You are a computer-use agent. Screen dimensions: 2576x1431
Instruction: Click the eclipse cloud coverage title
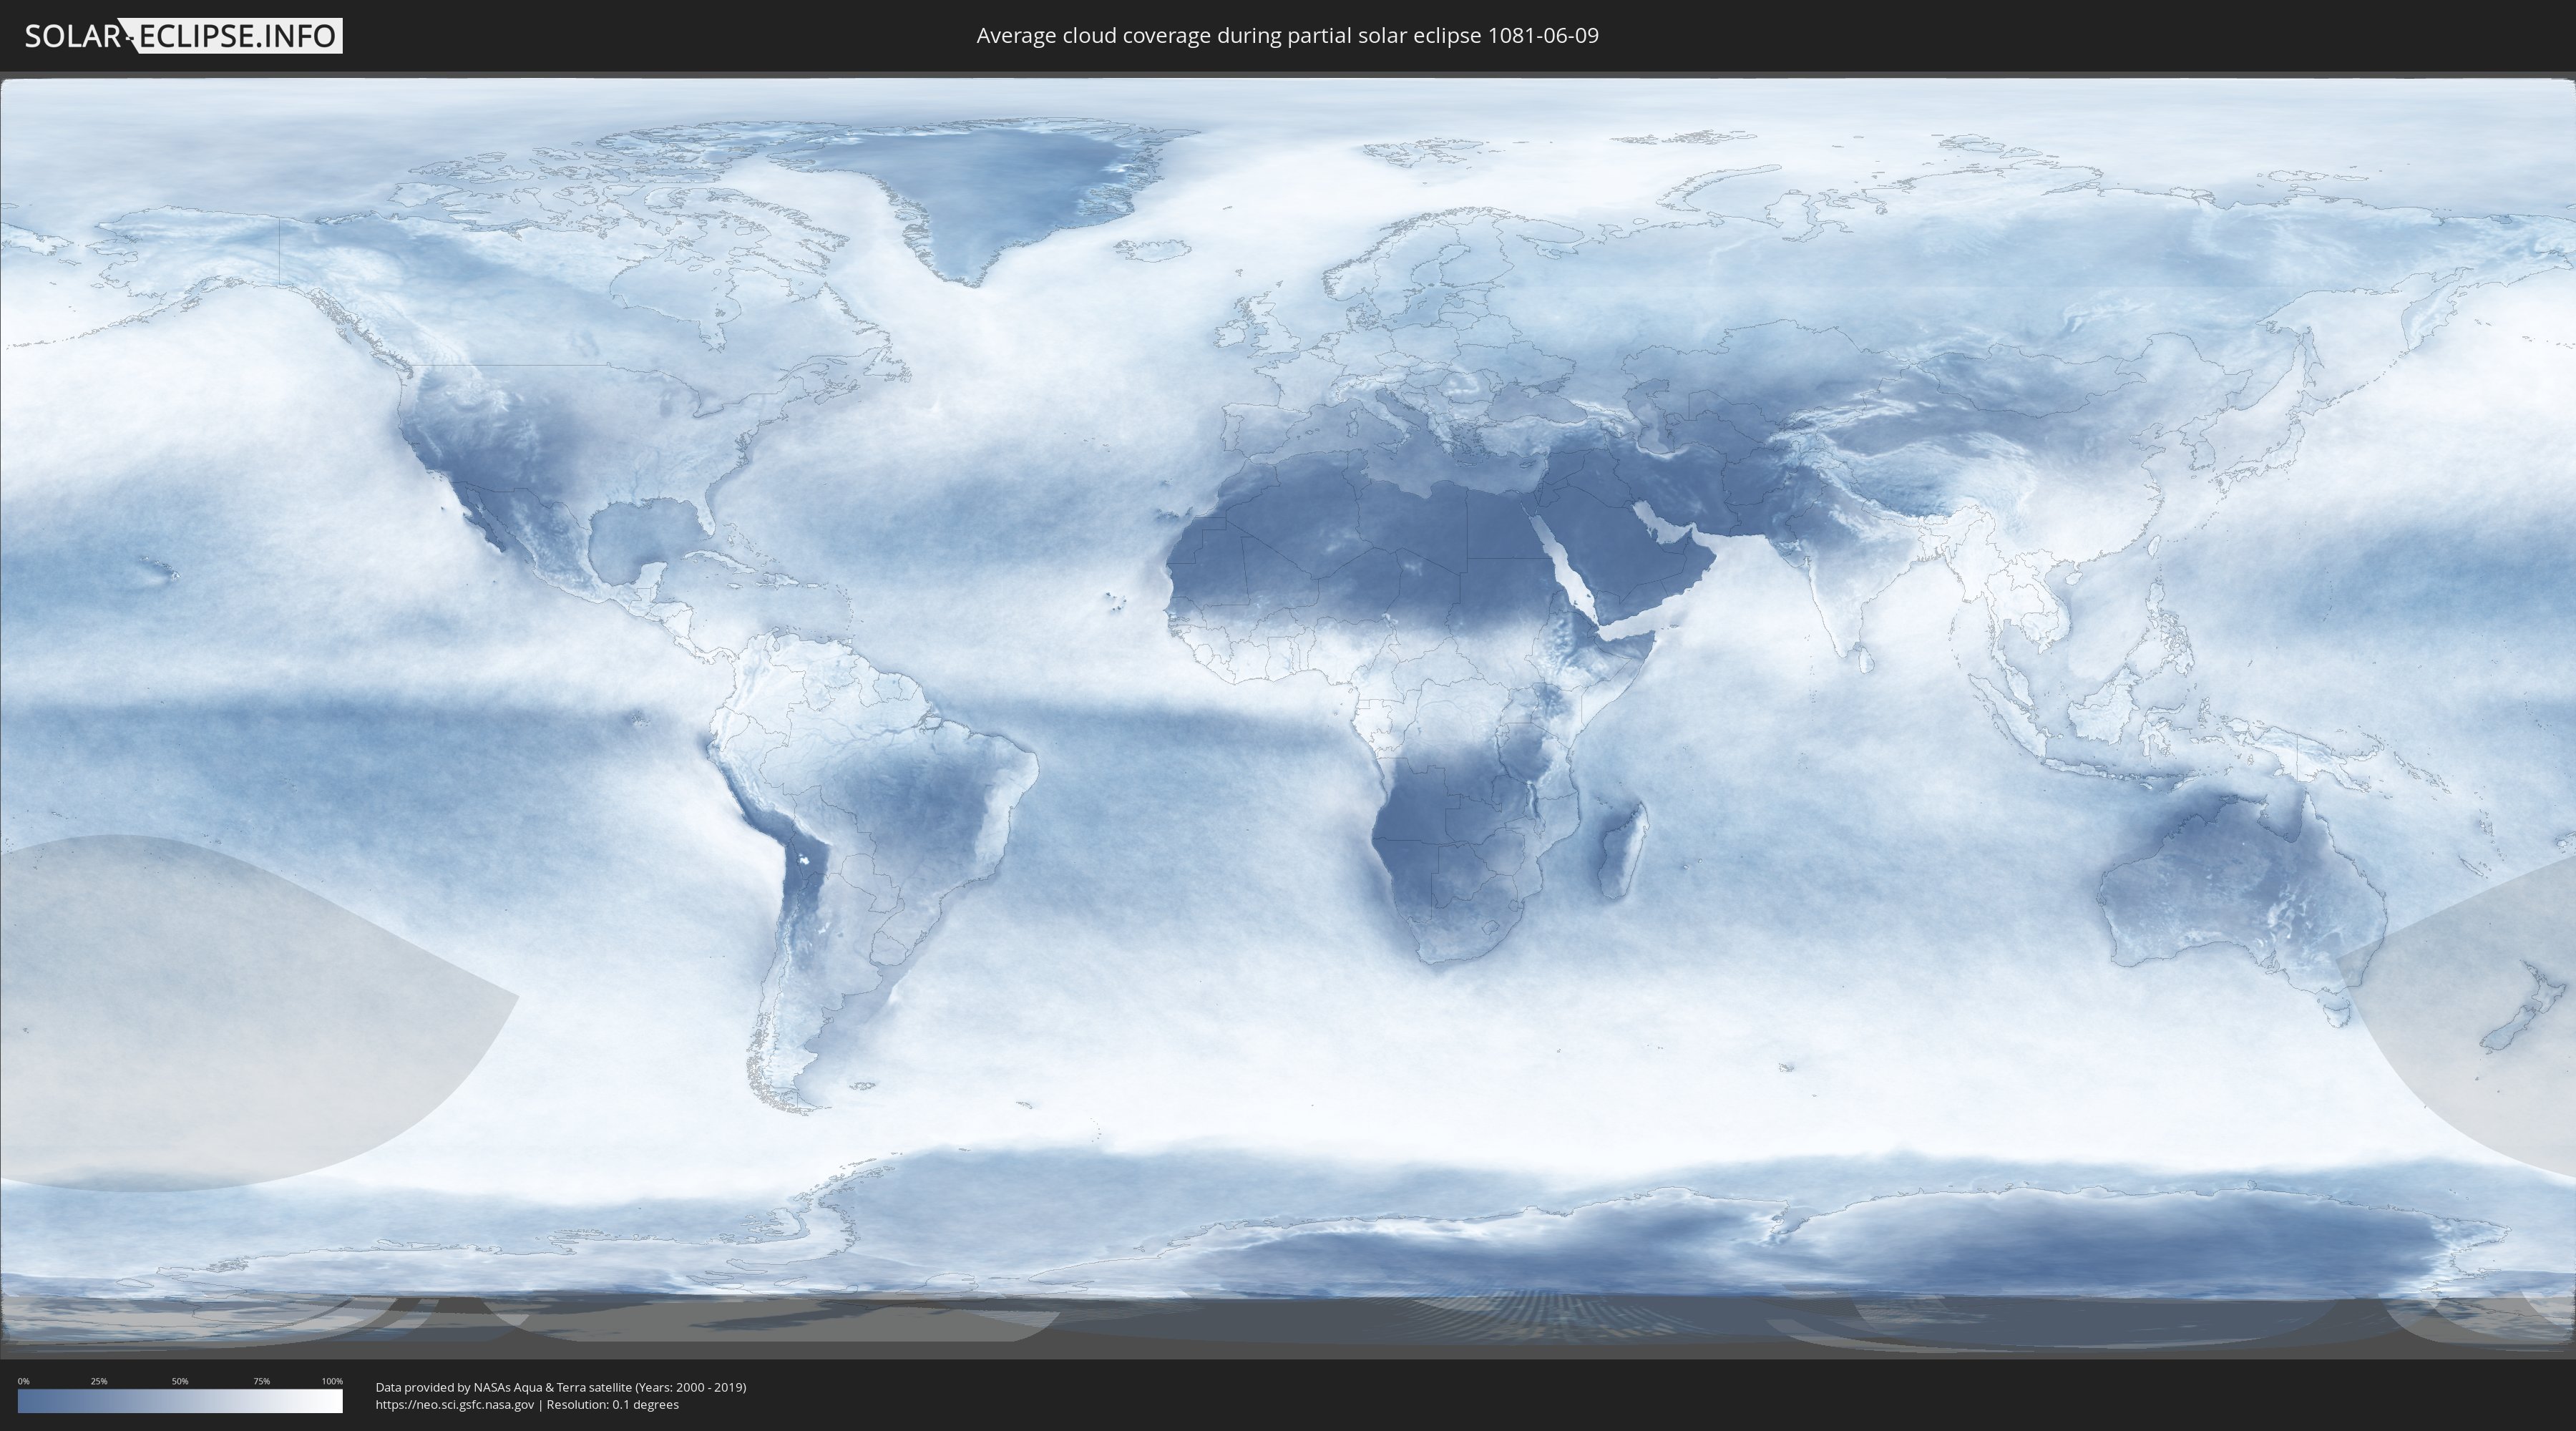tap(1287, 36)
